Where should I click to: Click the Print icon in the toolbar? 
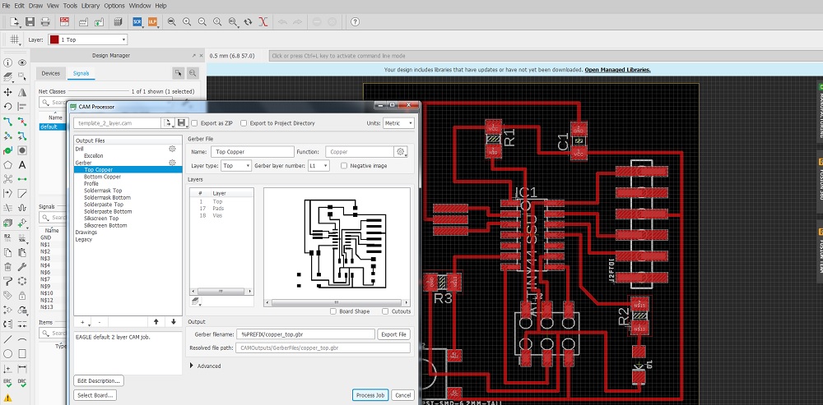point(44,20)
